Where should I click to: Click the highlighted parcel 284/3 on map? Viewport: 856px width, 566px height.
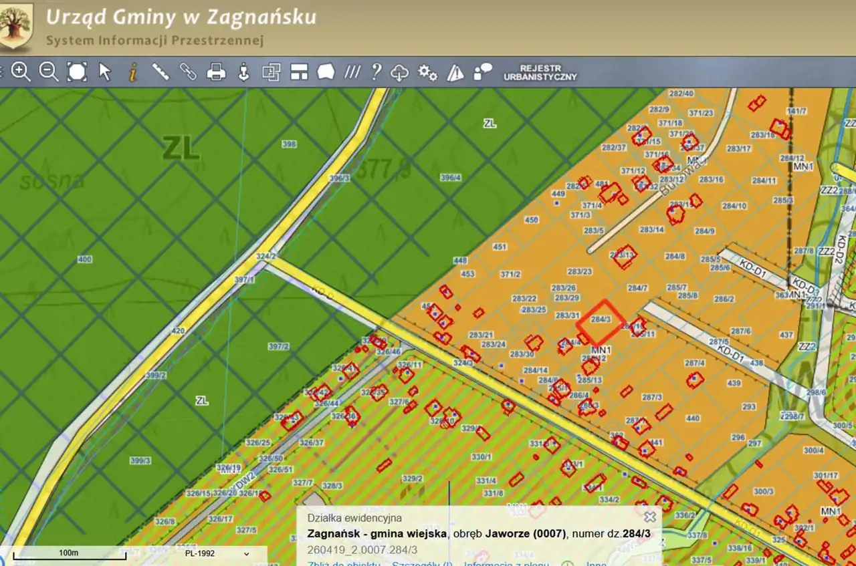click(601, 321)
